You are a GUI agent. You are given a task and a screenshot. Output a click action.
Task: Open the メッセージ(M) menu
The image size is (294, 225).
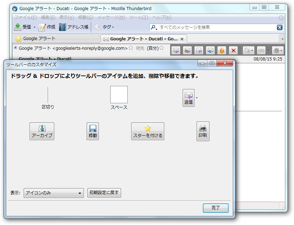coord(111,17)
